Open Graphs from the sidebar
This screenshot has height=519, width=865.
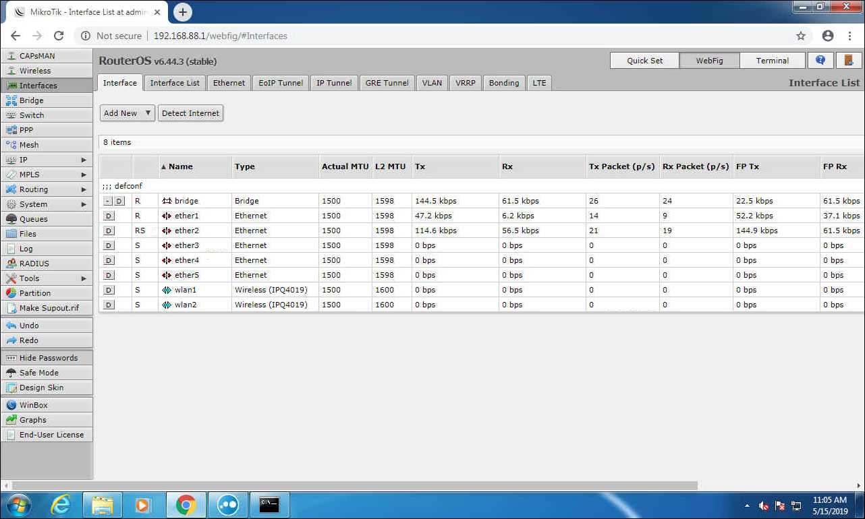click(x=47, y=420)
